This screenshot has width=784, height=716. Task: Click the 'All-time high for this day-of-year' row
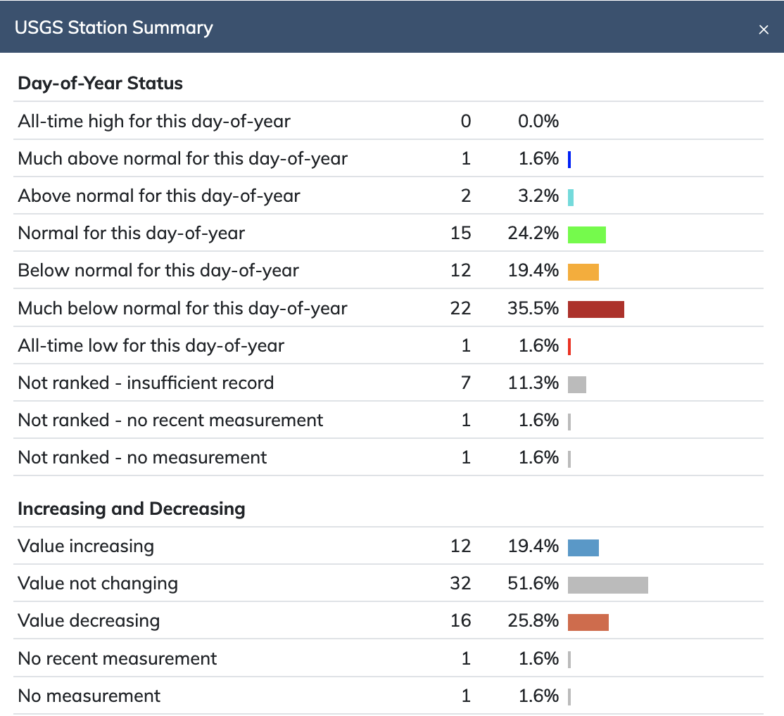click(154, 121)
